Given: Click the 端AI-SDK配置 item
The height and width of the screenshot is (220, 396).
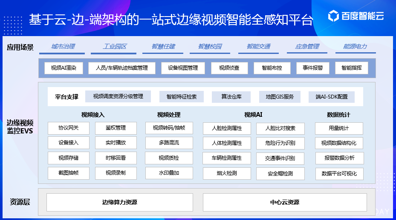Looking at the screenshot, I should click(x=332, y=97).
